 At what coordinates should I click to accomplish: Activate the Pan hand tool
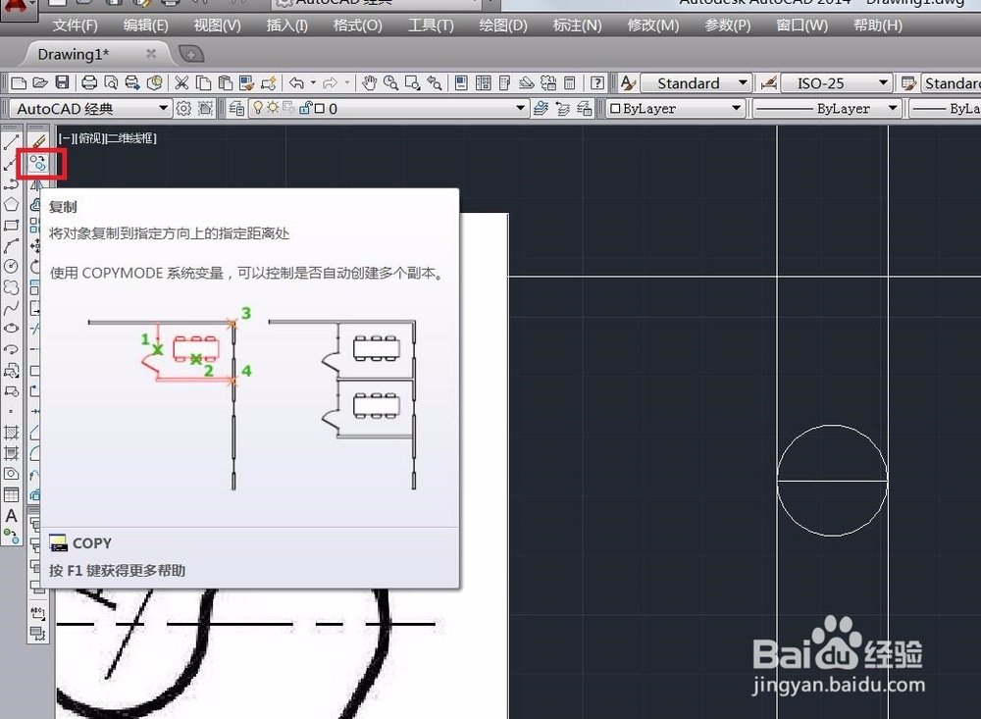(369, 82)
